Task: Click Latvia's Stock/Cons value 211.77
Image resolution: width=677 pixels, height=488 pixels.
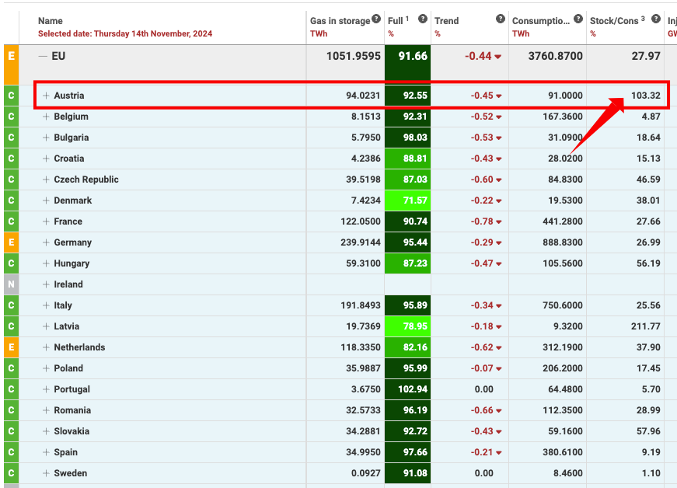Action: (x=645, y=326)
